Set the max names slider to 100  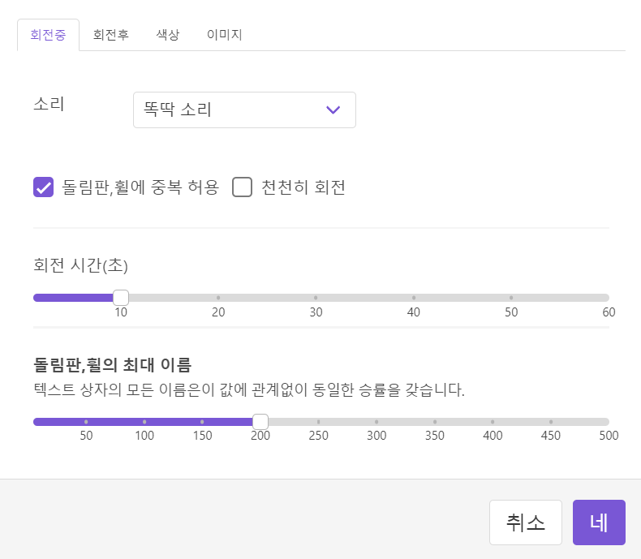tap(144, 422)
